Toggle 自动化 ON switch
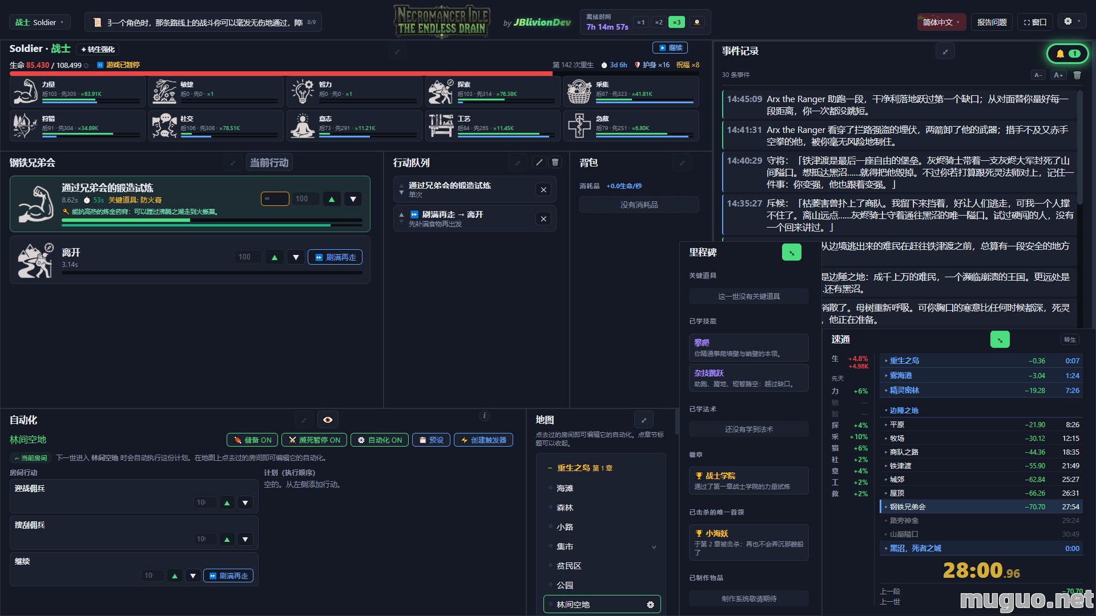This screenshot has width=1096, height=616. 380,440
